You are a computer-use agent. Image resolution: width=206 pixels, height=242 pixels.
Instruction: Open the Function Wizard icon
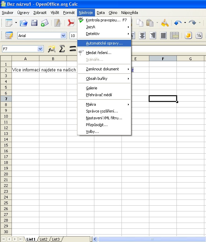[x=51, y=49]
